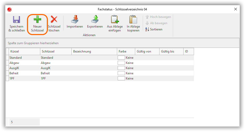Click the Exportieren icon
Viewport: 245px width, 132px height.
pos(95,20)
